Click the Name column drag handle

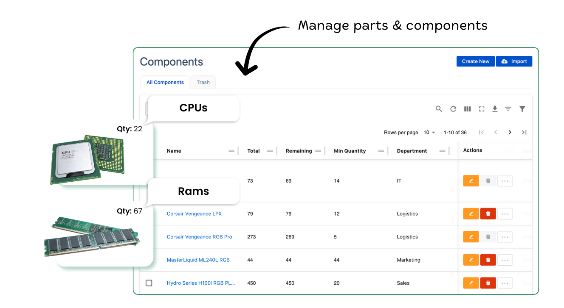pos(231,151)
